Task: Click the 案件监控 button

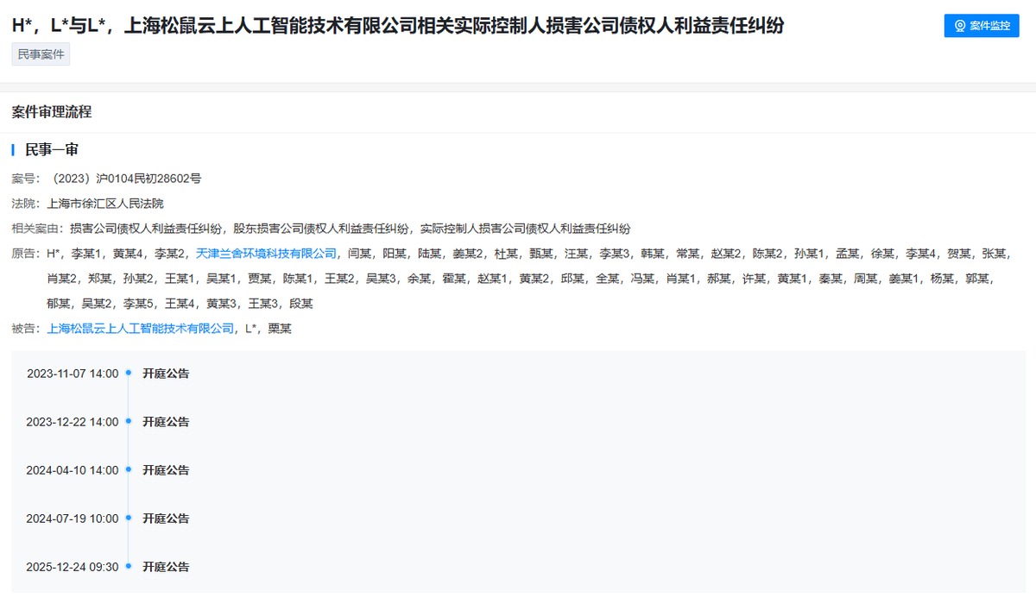Action: pyautogui.click(x=982, y=26)
